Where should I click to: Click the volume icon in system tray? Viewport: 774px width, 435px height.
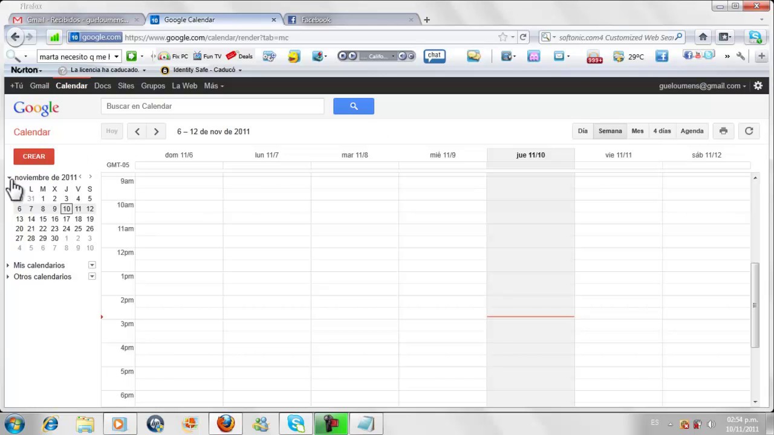coord(711,424)
